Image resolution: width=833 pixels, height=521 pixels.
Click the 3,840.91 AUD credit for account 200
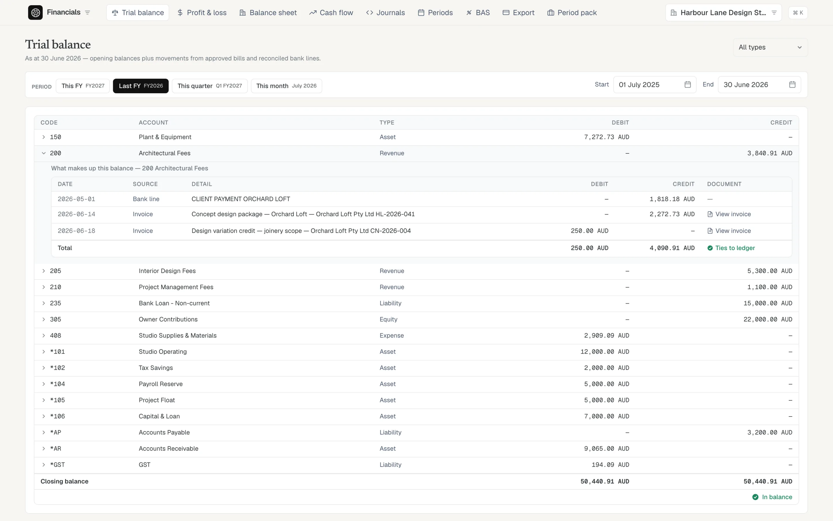(x=769, y=153)
